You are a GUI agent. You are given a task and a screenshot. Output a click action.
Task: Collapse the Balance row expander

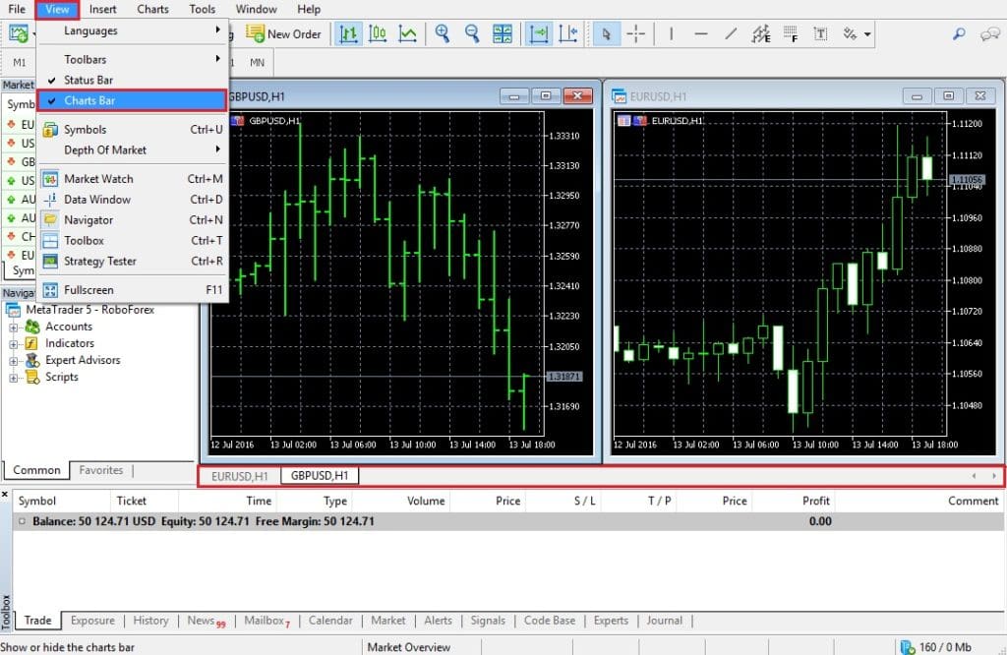[x=22, y=521]
